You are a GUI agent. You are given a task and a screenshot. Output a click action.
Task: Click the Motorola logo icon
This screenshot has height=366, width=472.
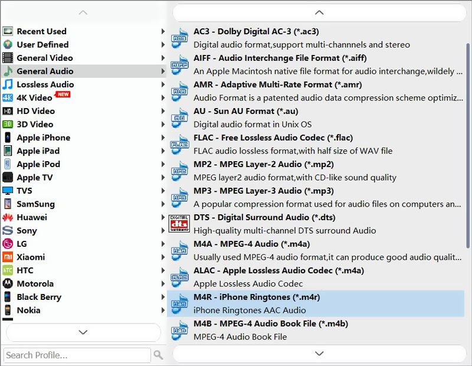[8, 283]
